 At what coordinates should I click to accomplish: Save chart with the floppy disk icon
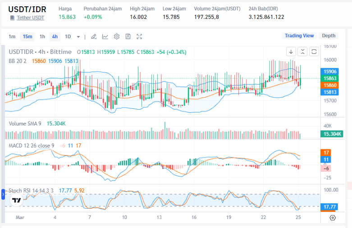tap(128, 36)
